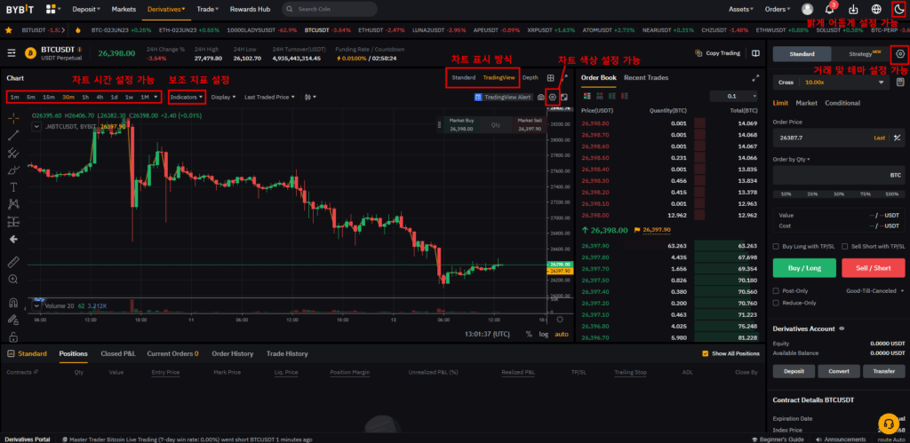910x443 pixels.
Task: Open trade settings hexagon icon
Action: point(900,54)
